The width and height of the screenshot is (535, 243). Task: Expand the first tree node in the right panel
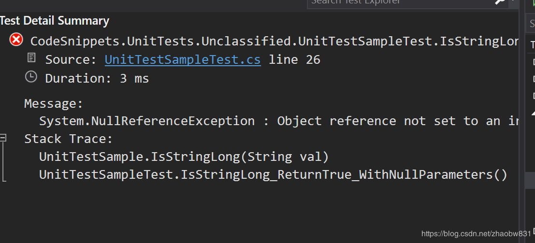[x=534, y=62]
